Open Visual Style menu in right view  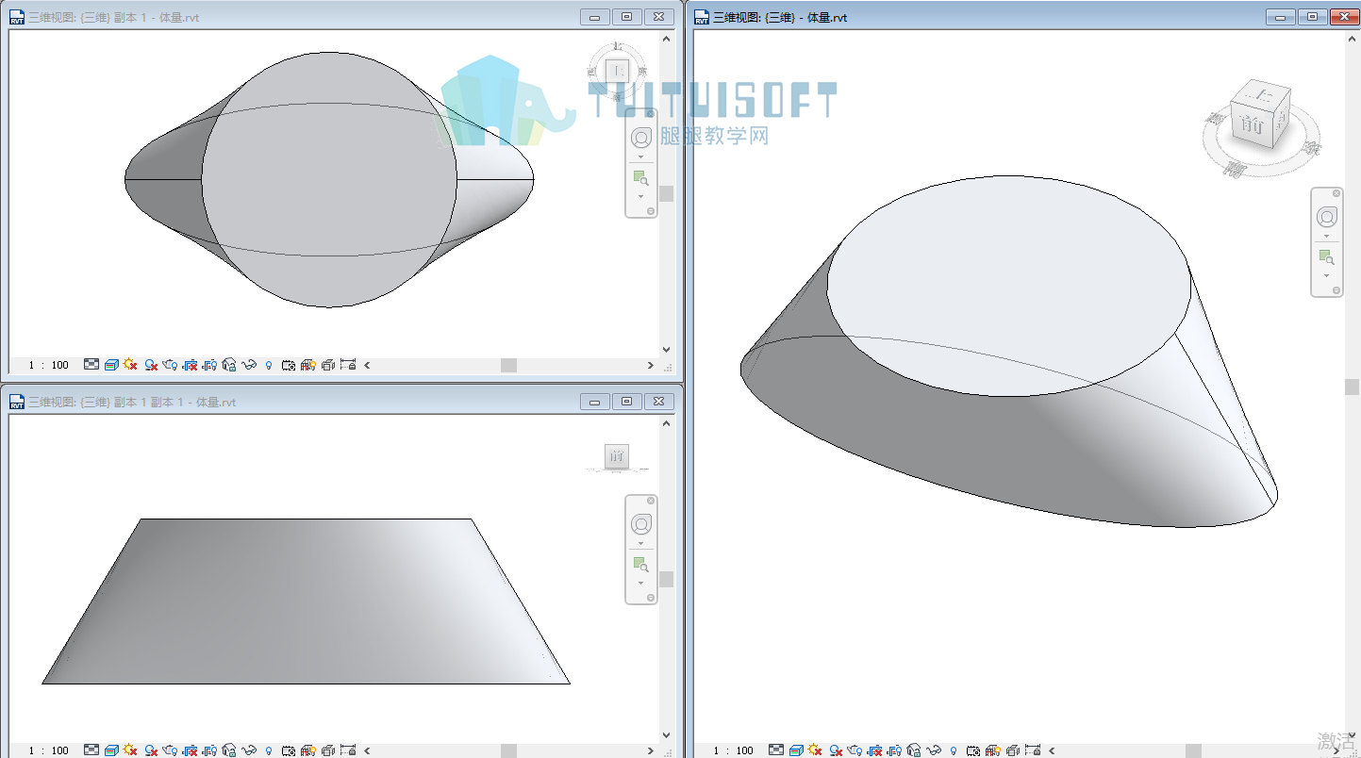(x=796, y=750)
